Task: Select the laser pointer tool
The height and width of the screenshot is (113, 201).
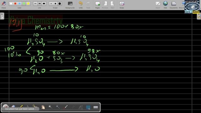Action: pyautogui.click(x=66, y=107)
